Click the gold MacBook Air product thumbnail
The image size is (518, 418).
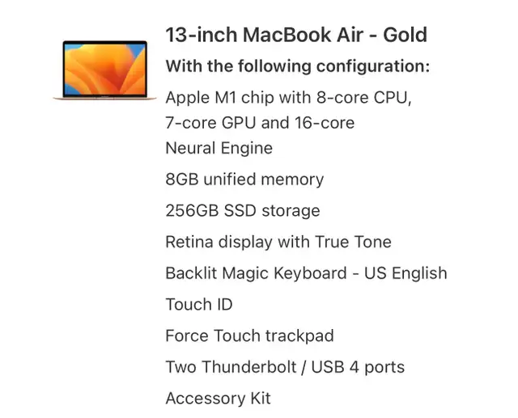tap(104, 70)
